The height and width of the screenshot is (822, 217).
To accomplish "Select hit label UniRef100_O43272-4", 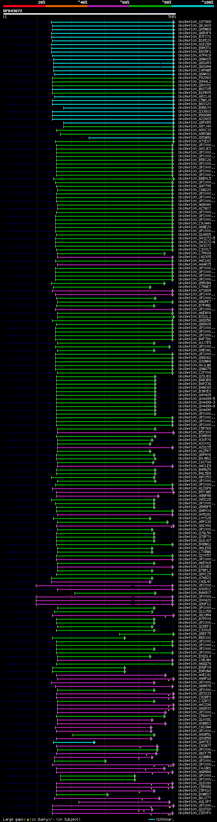I will [x=197, y=242].
